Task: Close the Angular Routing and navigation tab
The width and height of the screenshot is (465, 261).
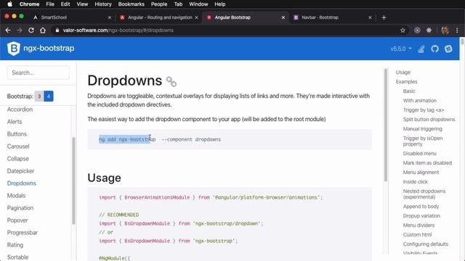Action: tap(196, 17)
